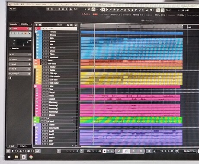Mute the main vocal track
This screenshot has width=199, height=164.
(44, 96)
